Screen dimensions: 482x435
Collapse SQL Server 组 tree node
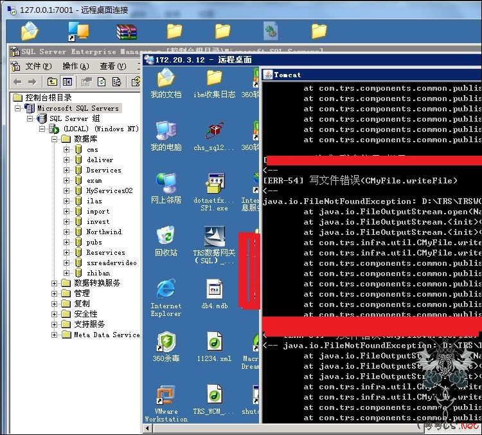point(30,118)
